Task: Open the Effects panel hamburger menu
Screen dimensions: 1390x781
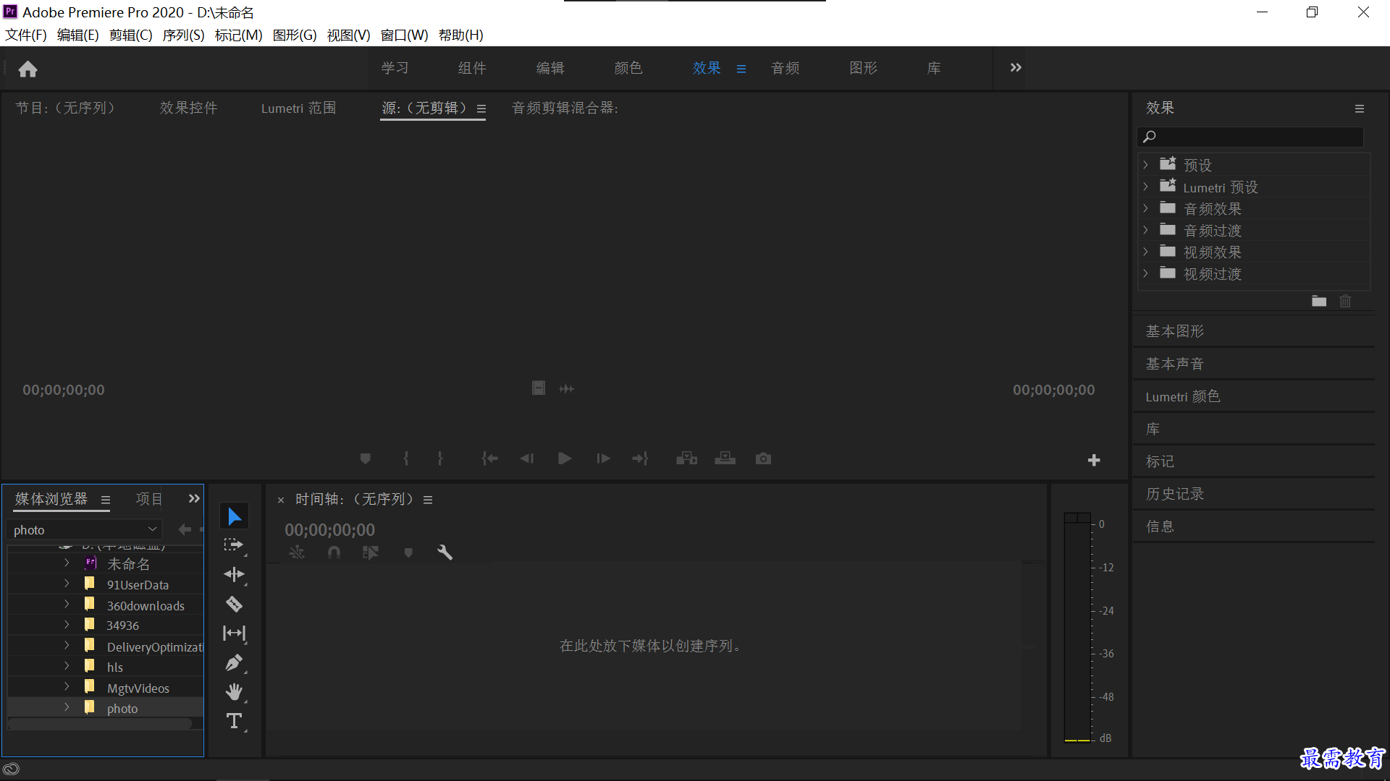Action: click(x=1360, y=108)
